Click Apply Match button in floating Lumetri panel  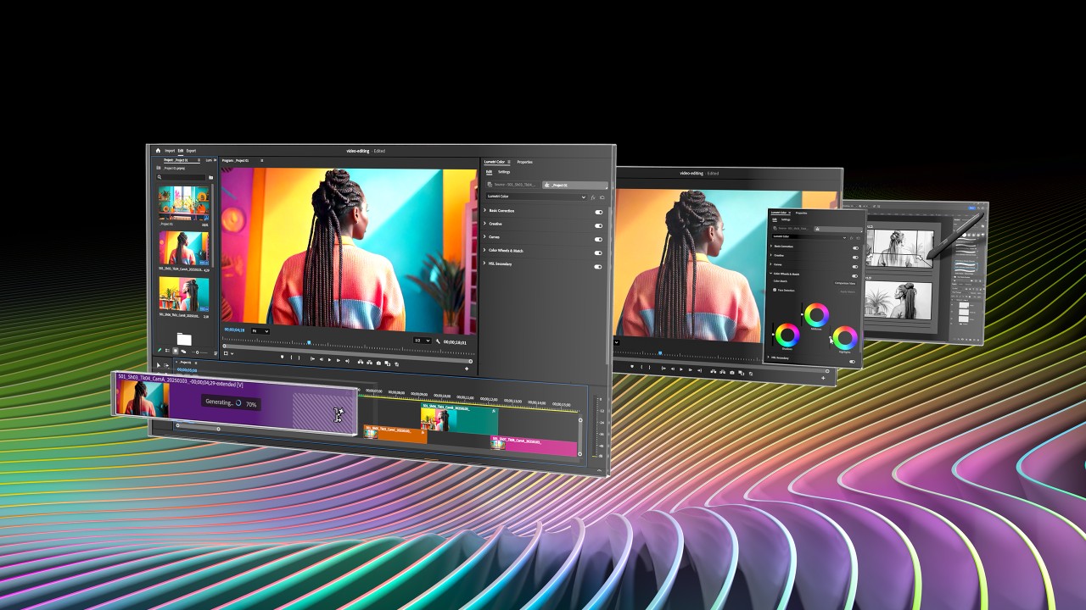[x=848, y=291]
